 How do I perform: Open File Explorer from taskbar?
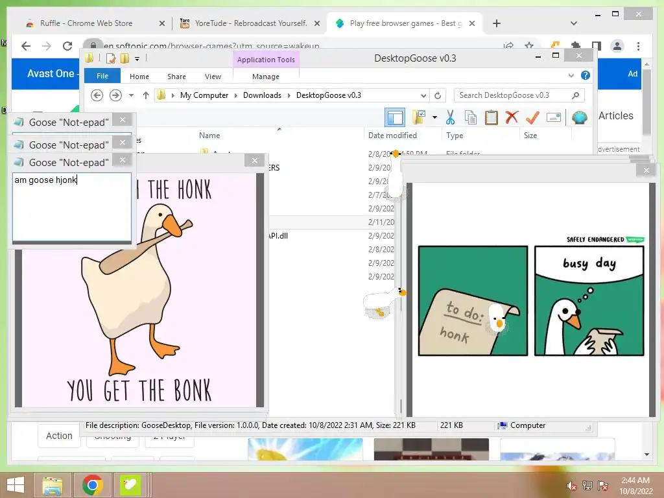point(53,485)
